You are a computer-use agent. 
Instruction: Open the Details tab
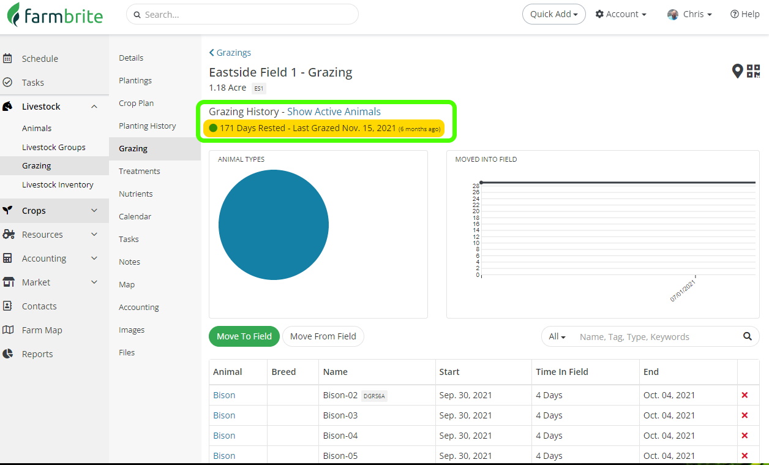131,58
